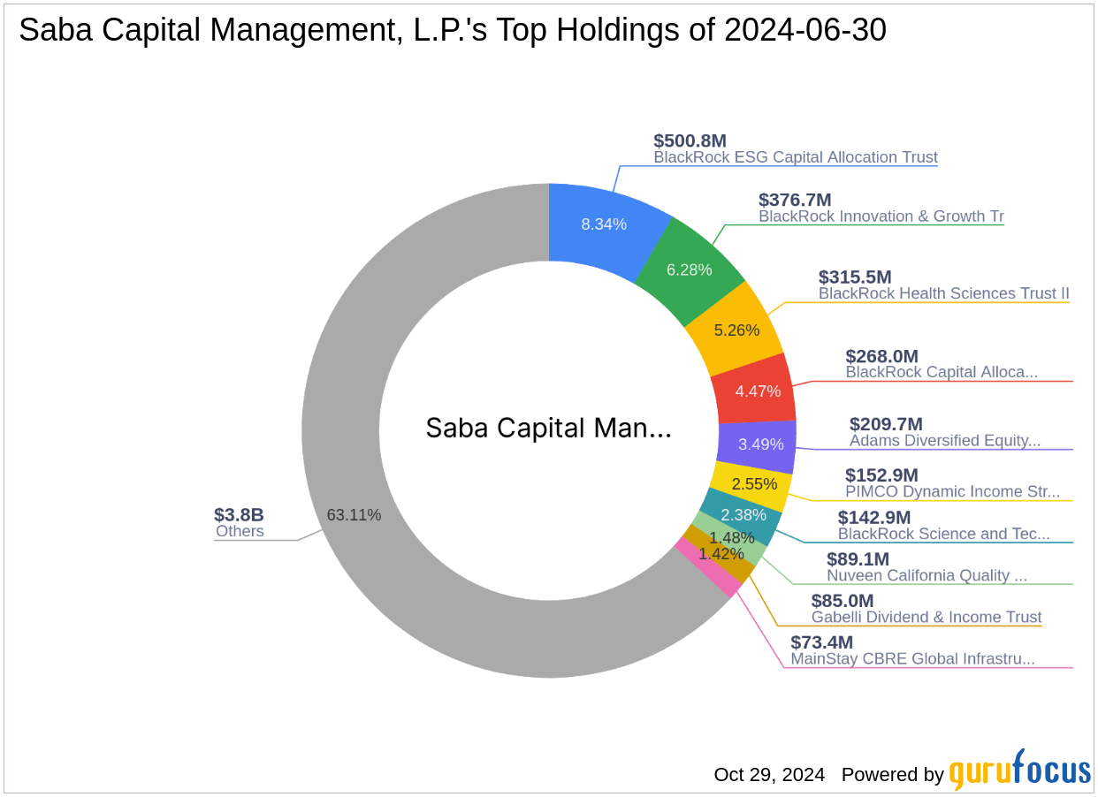
Task: Open the BlackRock Innovation & Growth Tr link
Action: coord(881,216)
